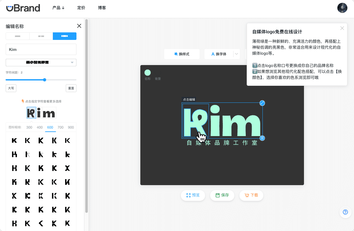Open the help question mark icon
The height and width of the screenshot is (231, 354).
(x=346, y=212)
